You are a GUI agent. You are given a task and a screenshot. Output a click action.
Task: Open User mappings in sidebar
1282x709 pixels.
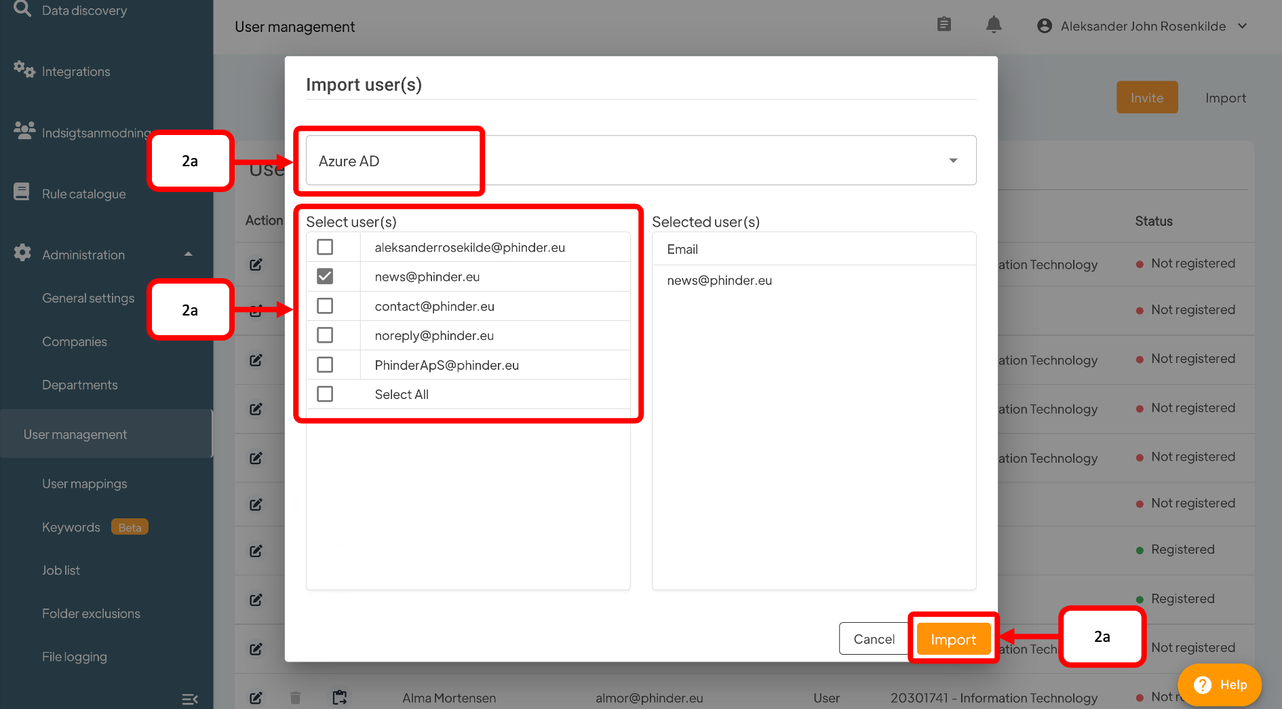click(x=84, y=484)
